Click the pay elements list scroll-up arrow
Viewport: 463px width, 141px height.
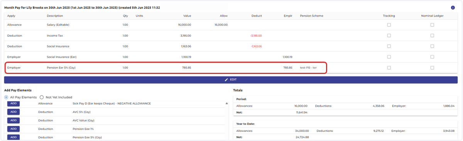[226, 104]
